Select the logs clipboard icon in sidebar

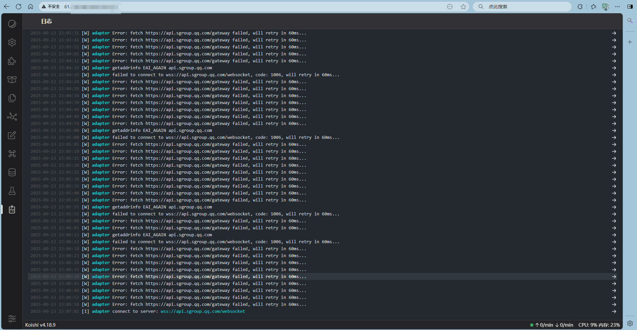coord(12,209)
